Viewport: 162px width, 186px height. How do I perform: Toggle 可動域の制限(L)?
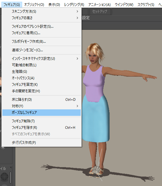[42, 65]
